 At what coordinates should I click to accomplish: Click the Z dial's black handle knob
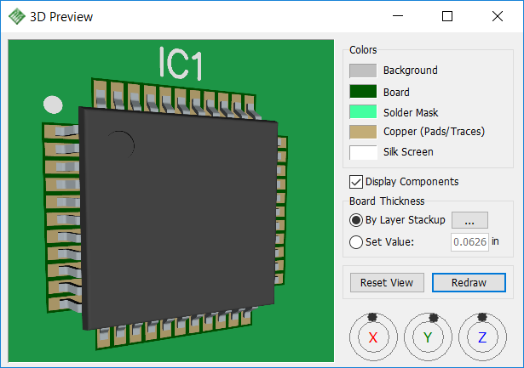coord(482,317)
